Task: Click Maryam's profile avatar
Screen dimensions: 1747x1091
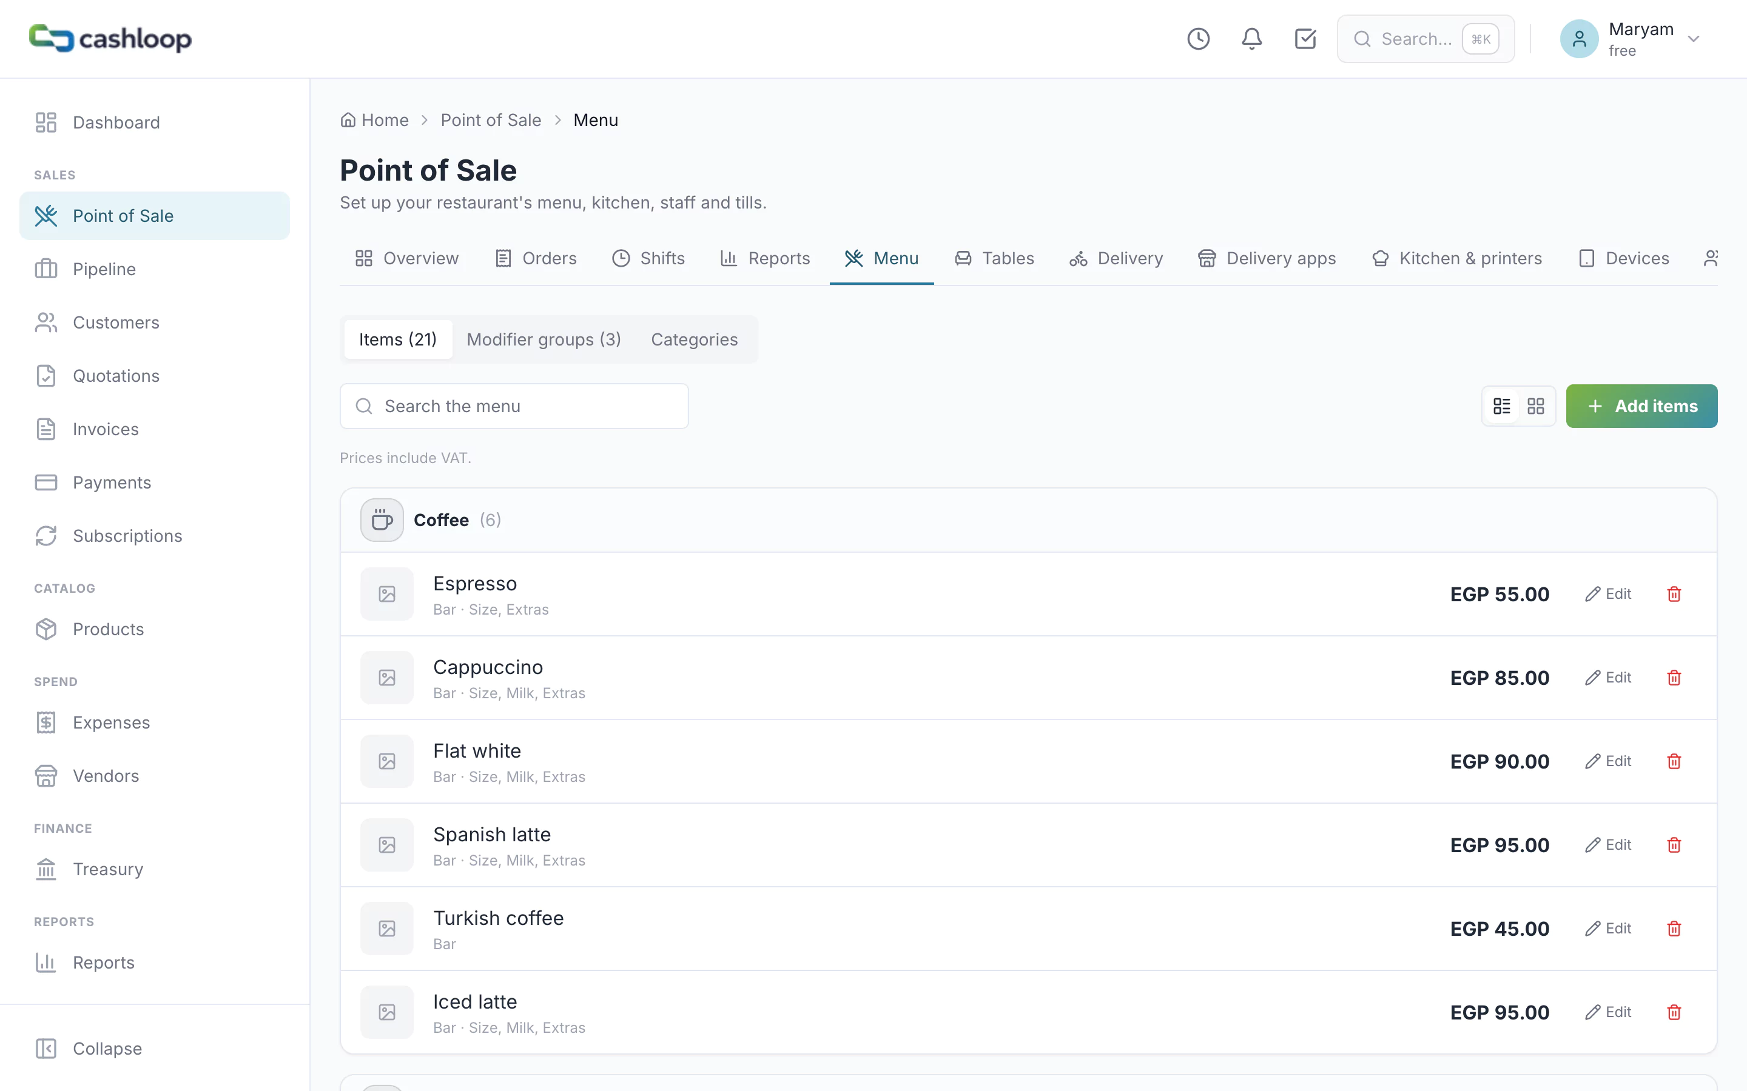Action: tap(1579, 39)
